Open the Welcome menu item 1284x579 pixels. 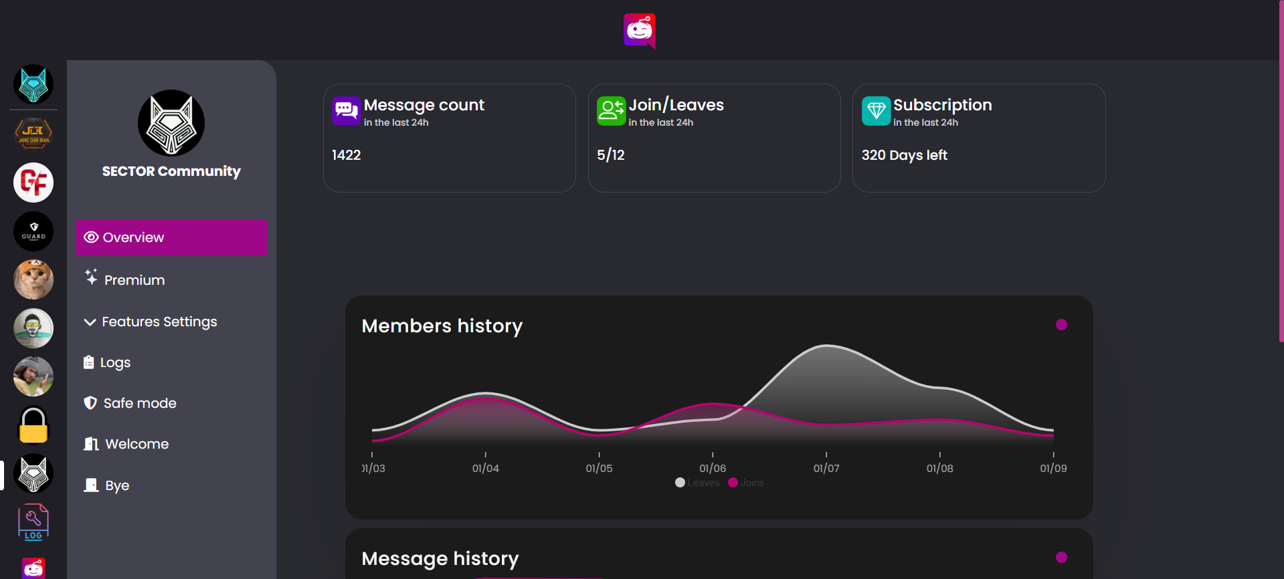(x=171, y=444)
